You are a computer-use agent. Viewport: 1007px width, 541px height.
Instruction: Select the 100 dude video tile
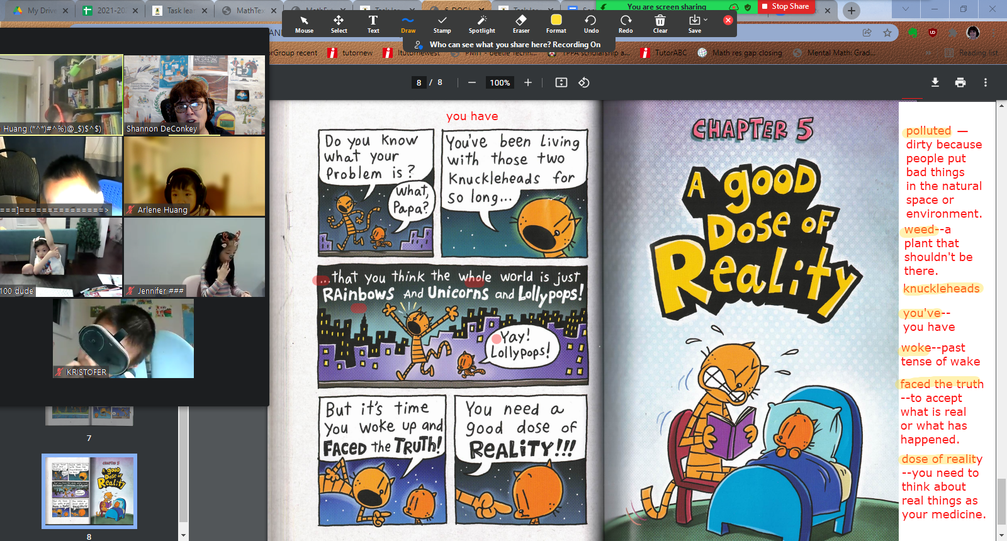coord(61,257)
